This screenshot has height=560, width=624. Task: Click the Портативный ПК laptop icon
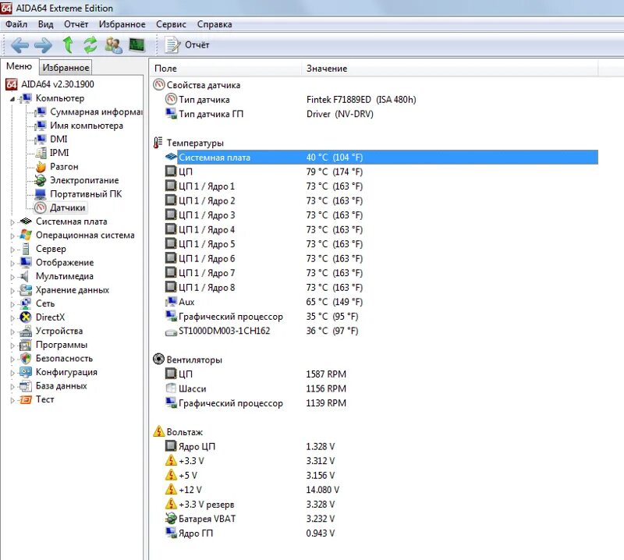[41, 194]
